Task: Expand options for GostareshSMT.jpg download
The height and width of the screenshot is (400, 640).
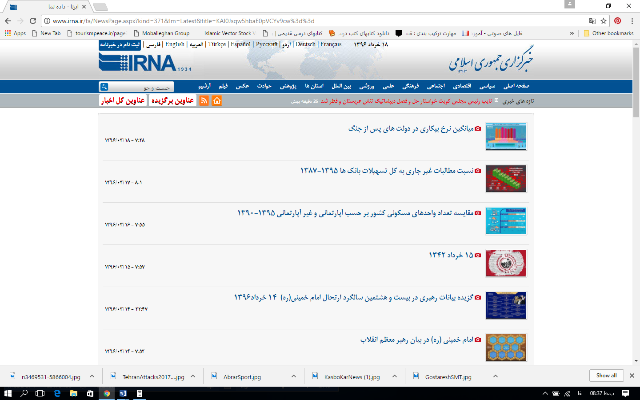Action: pyautogui.click(x=496, y=376)
